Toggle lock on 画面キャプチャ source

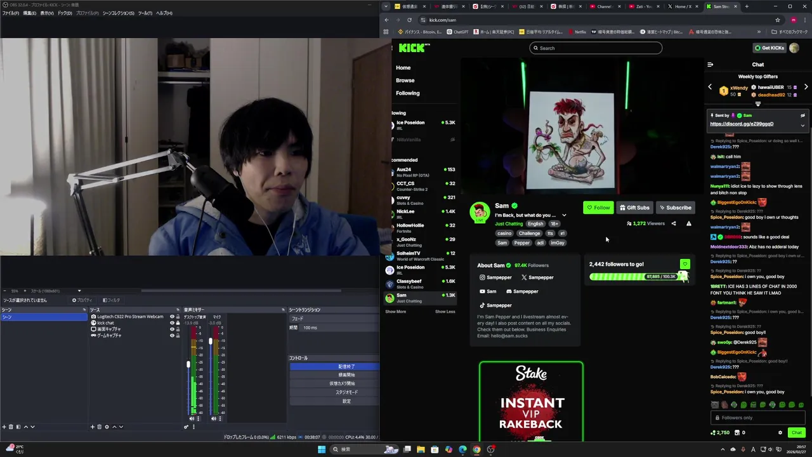(178, 329)
